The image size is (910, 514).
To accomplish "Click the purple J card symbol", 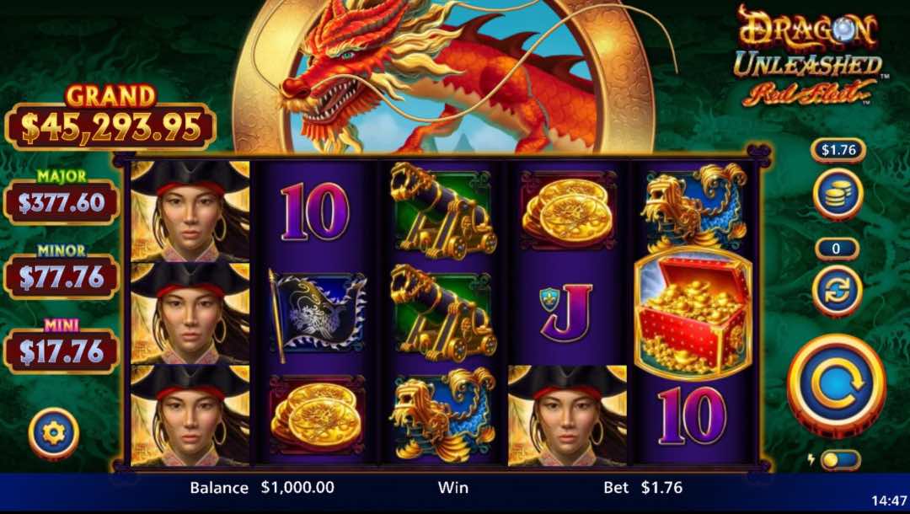I will (567, 312).
